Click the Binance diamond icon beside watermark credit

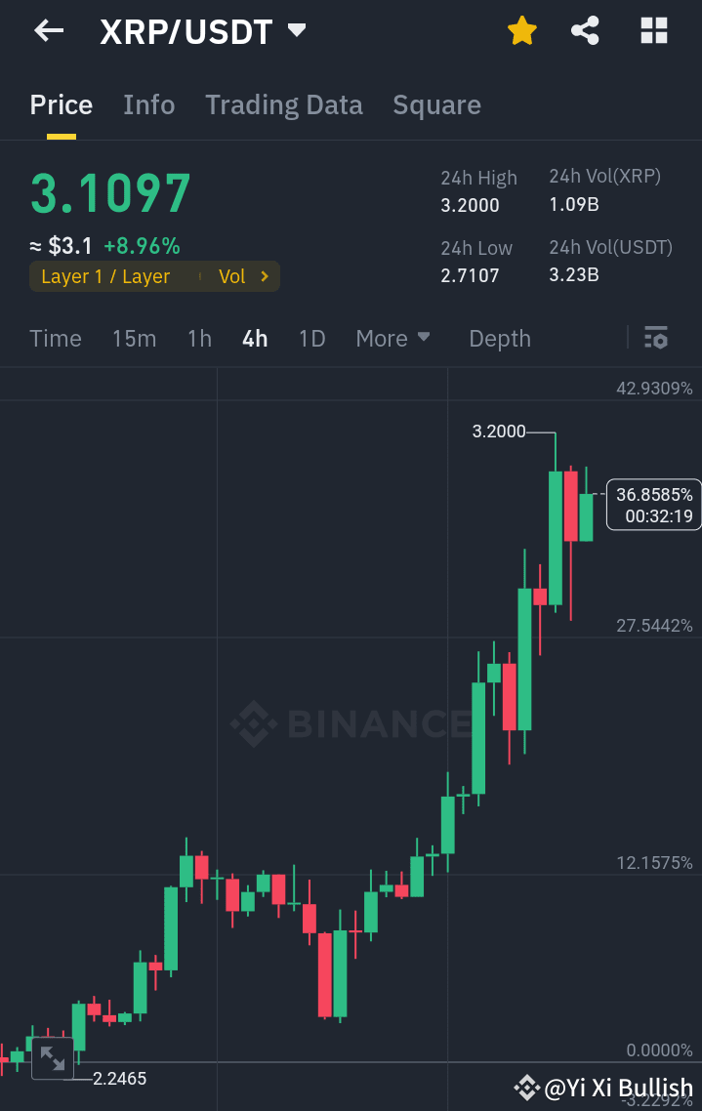point(527,1087)
